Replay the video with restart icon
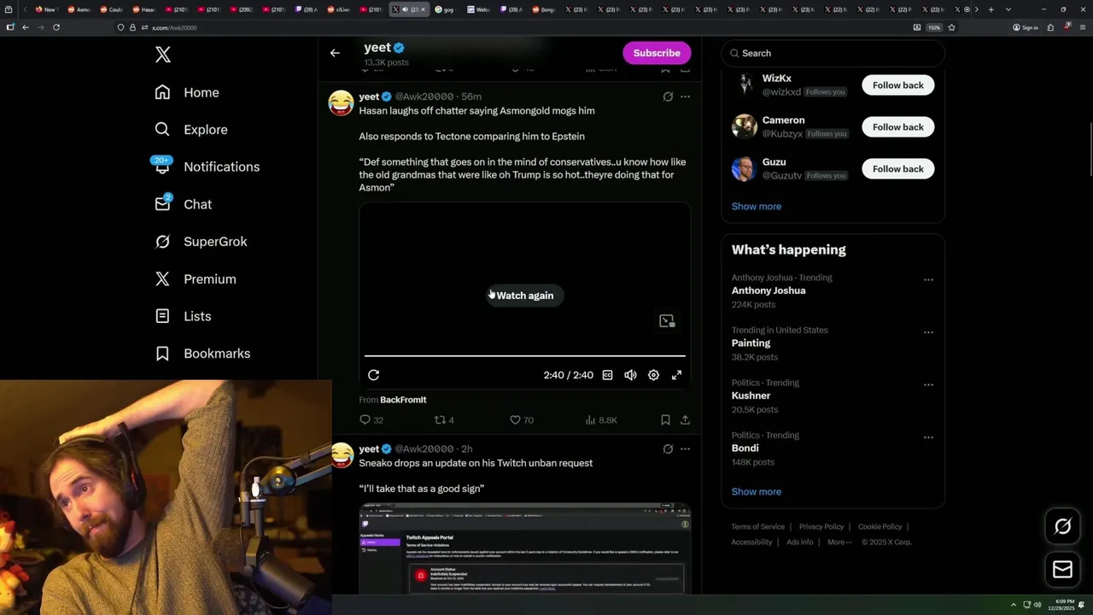 coord(373,375)
